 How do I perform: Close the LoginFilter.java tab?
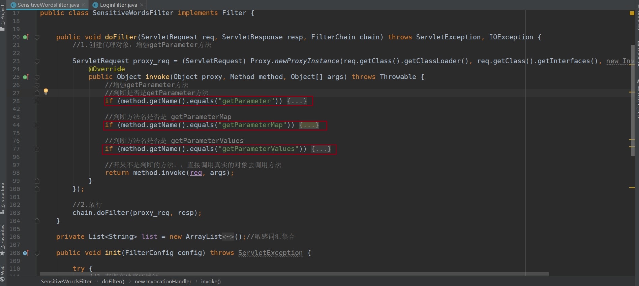142,5
